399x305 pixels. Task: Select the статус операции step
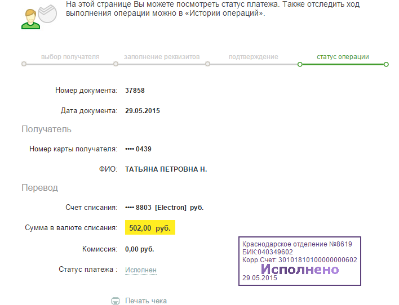click(x=343, y=57)
